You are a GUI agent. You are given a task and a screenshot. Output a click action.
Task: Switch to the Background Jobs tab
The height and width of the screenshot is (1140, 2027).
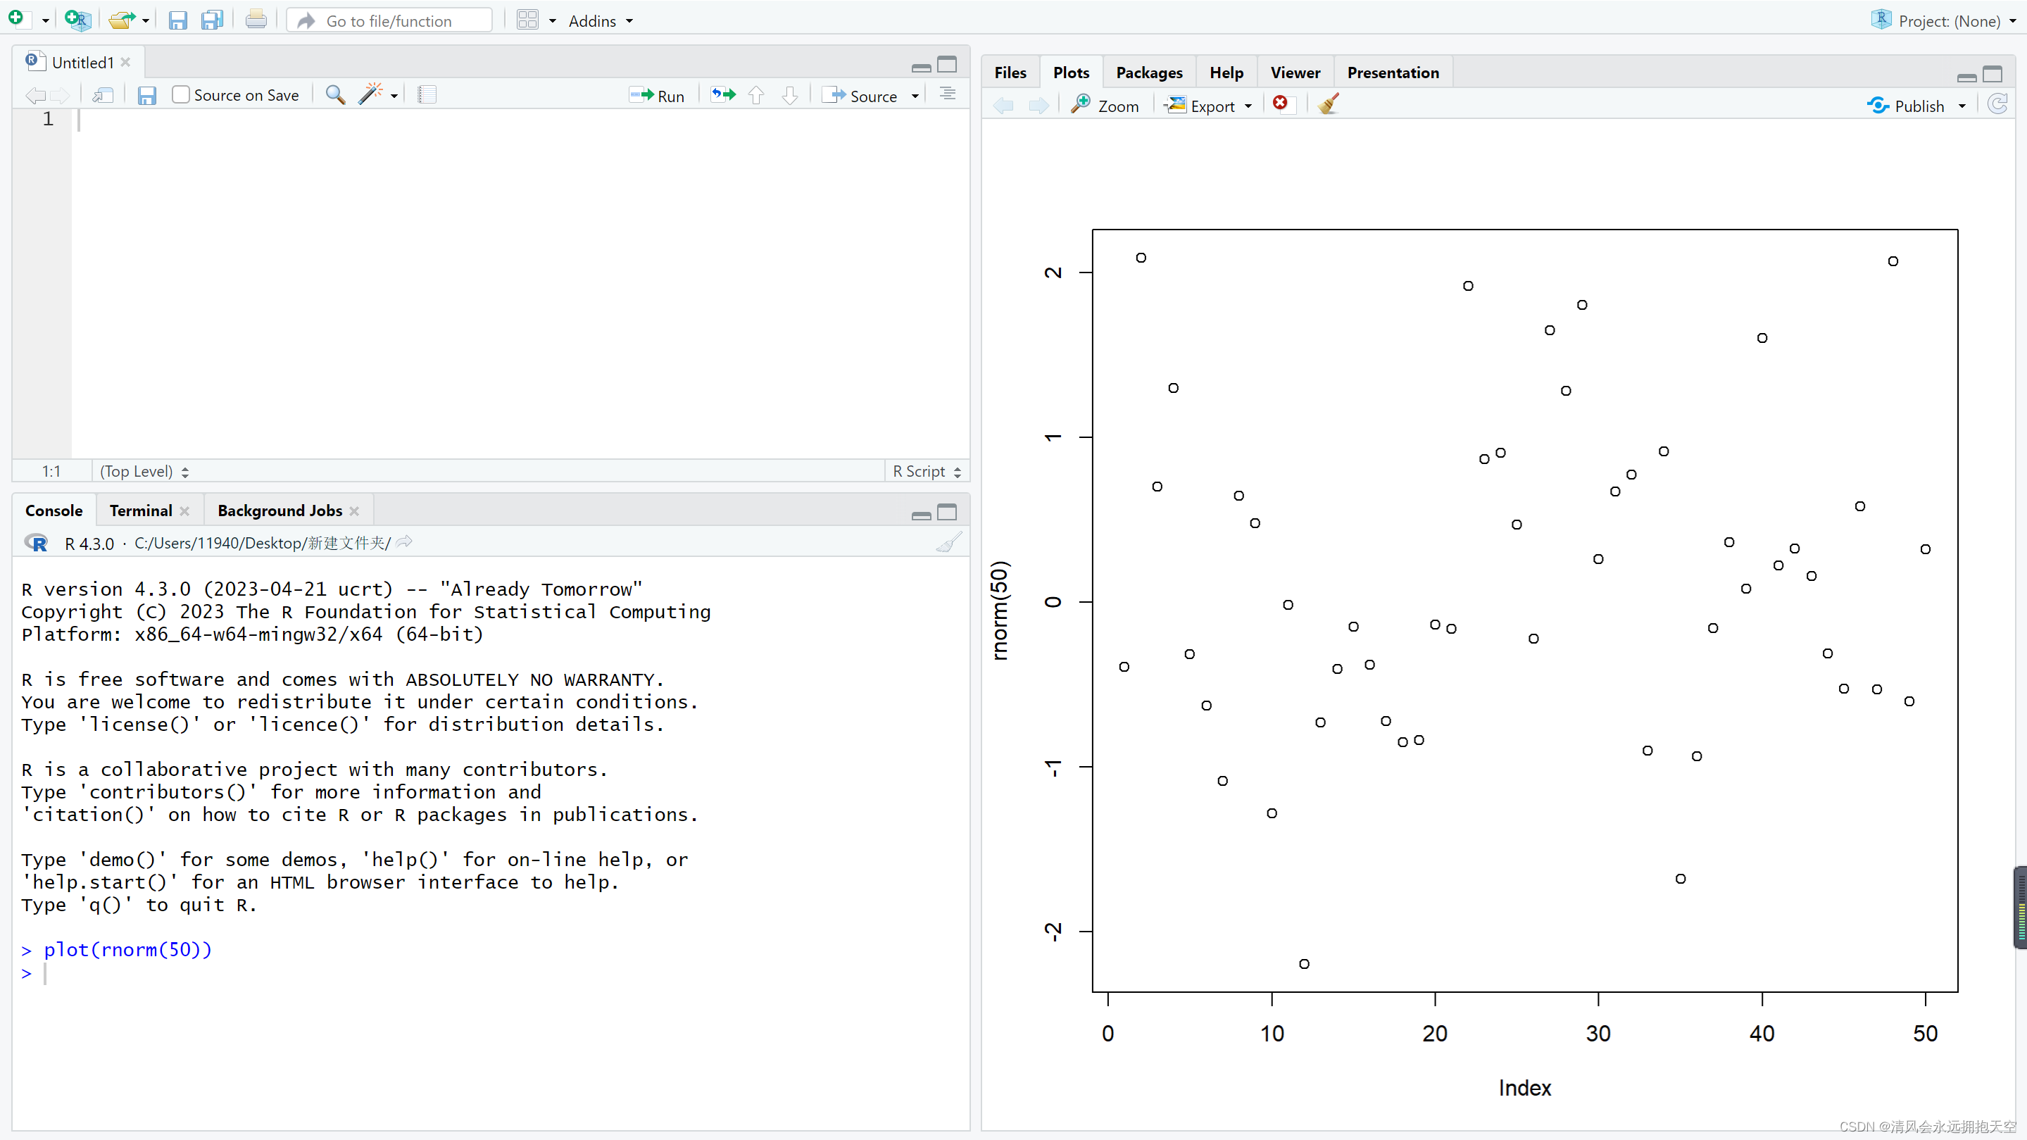click(x=280, y=511)
